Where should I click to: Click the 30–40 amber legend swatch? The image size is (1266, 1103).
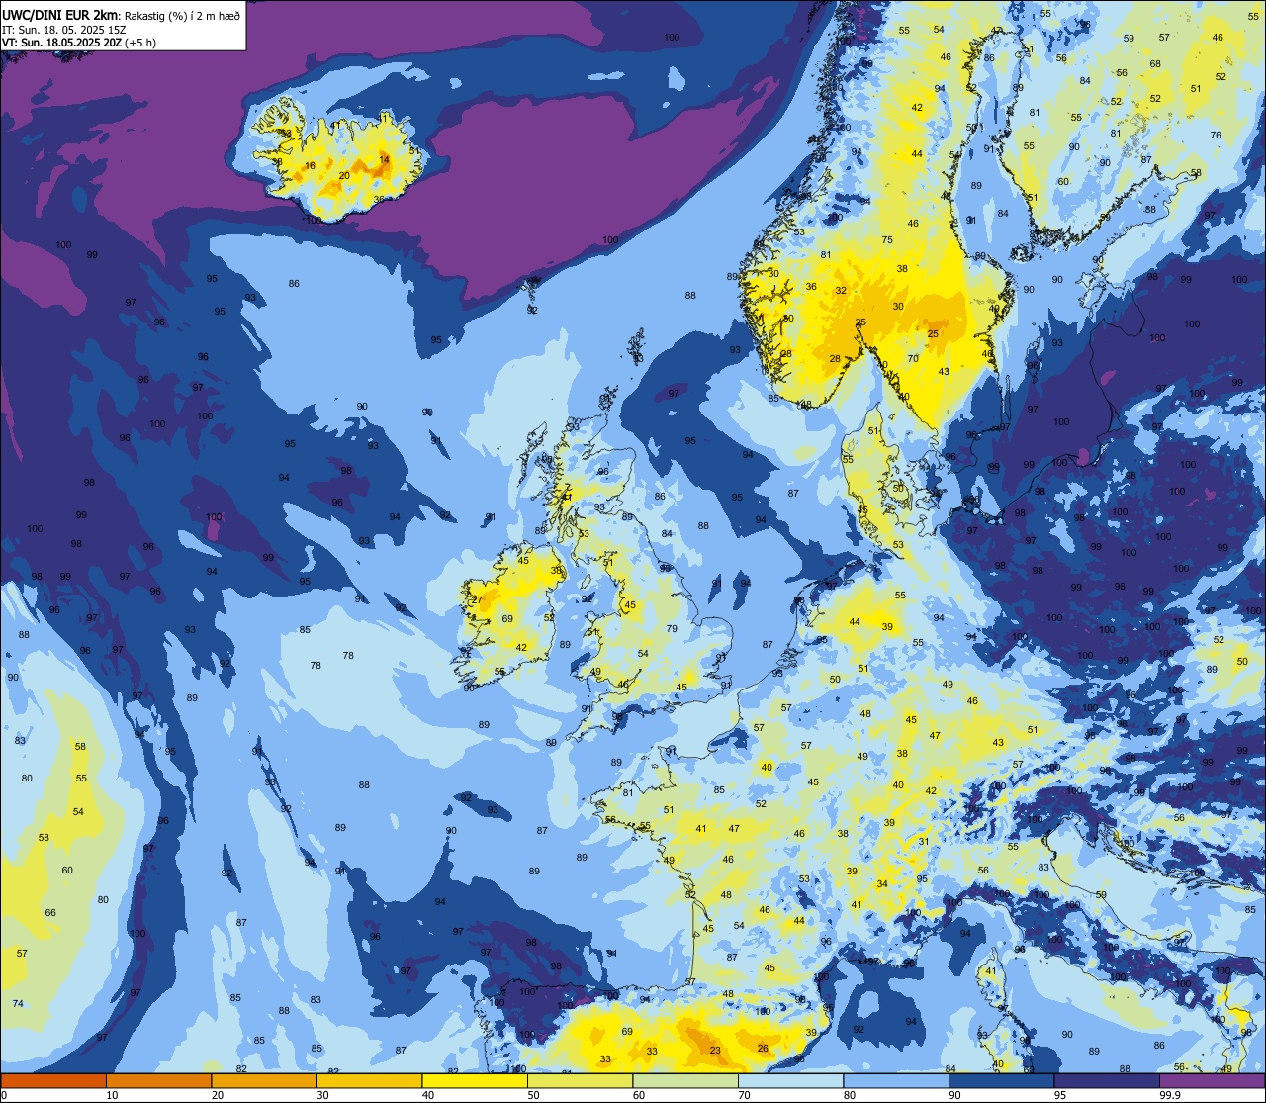coord(369,1080)
